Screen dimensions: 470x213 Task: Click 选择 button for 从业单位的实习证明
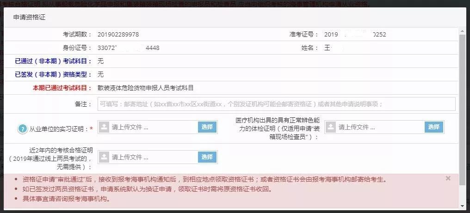point(207,127)
